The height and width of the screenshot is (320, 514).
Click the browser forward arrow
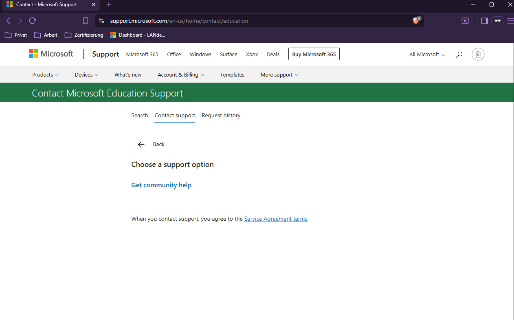pos(20,21)
